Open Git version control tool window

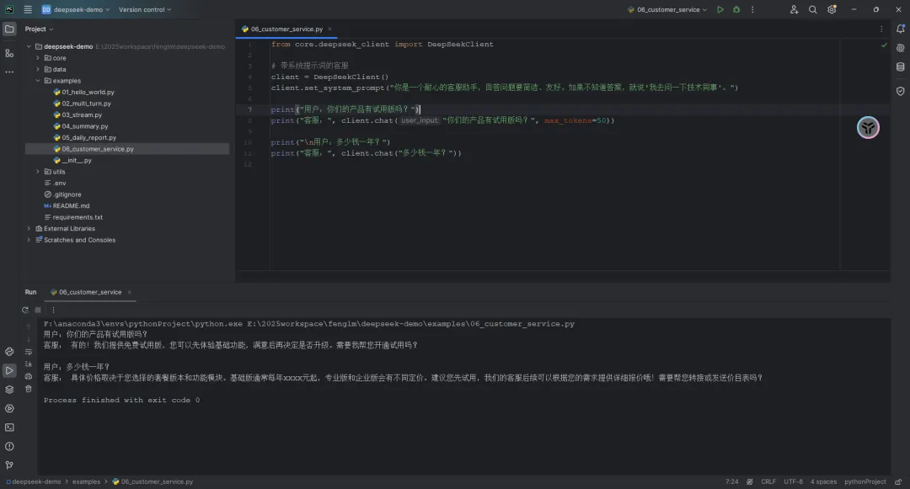(9, 465)
